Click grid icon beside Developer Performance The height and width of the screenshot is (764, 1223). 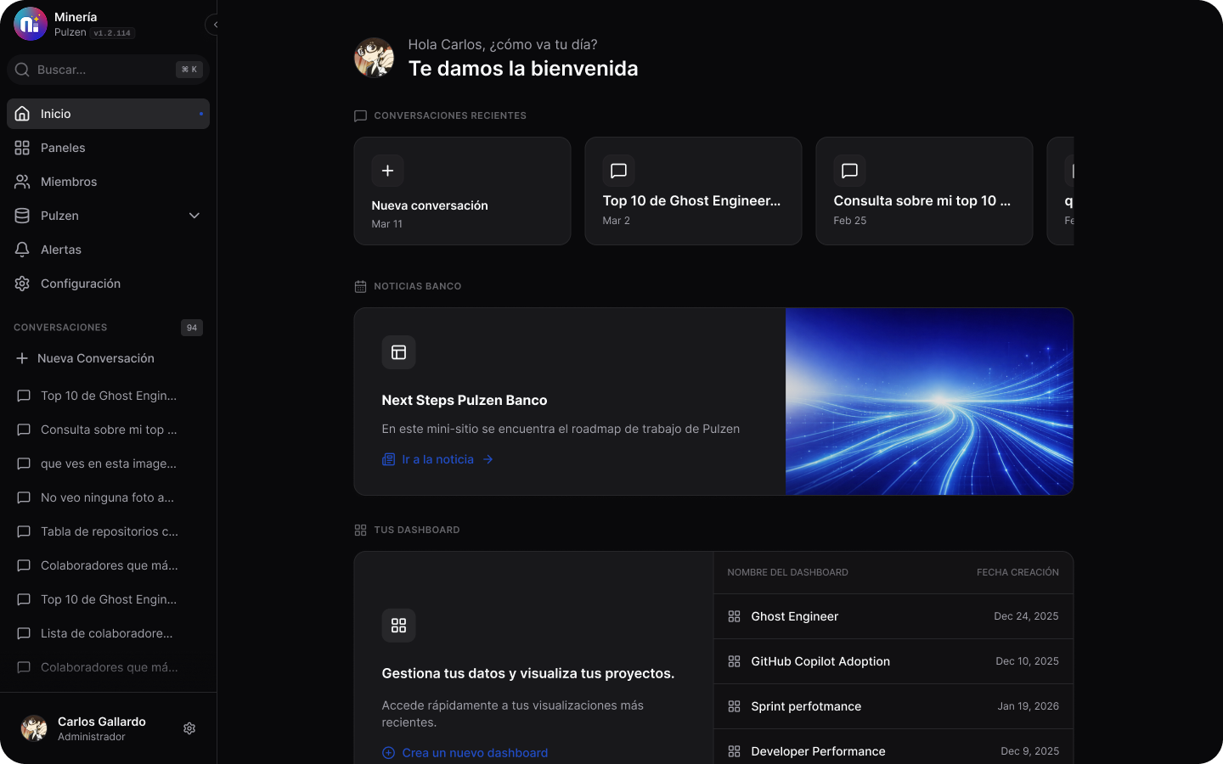(735, 751)
